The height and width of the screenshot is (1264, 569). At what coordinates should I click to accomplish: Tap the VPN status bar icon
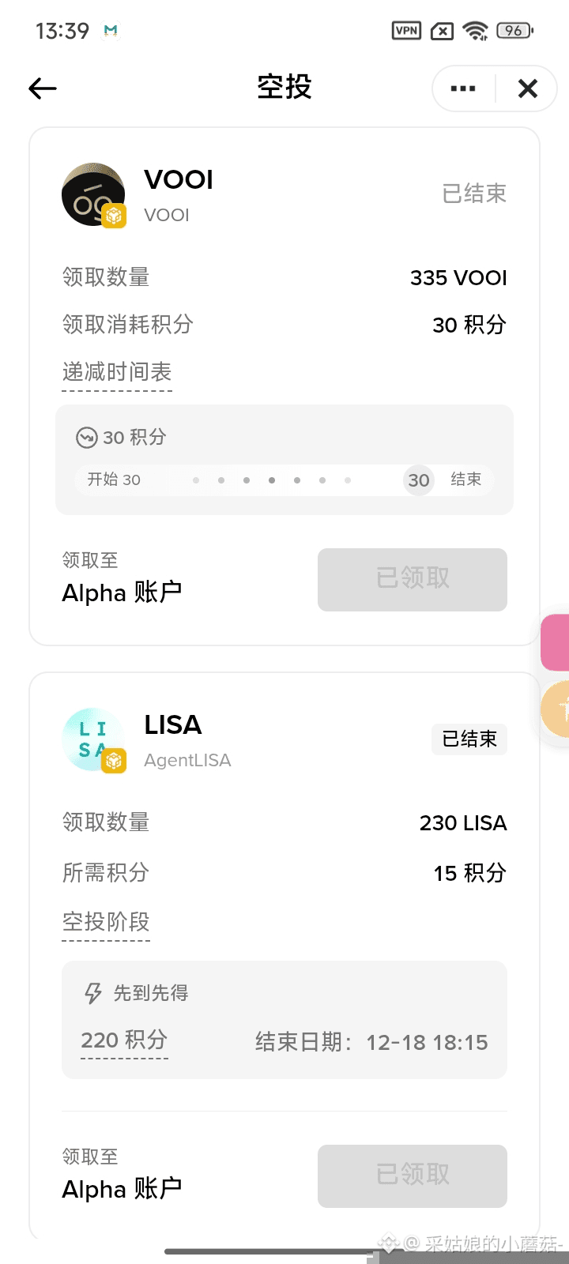407,31
